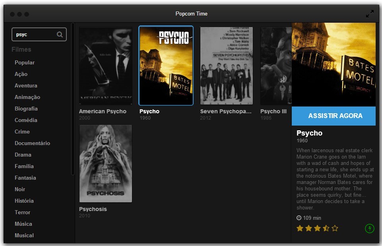Click the Popcorn Time window title
The width and height of the screenshot is (382, 246).
click(192, 14)
